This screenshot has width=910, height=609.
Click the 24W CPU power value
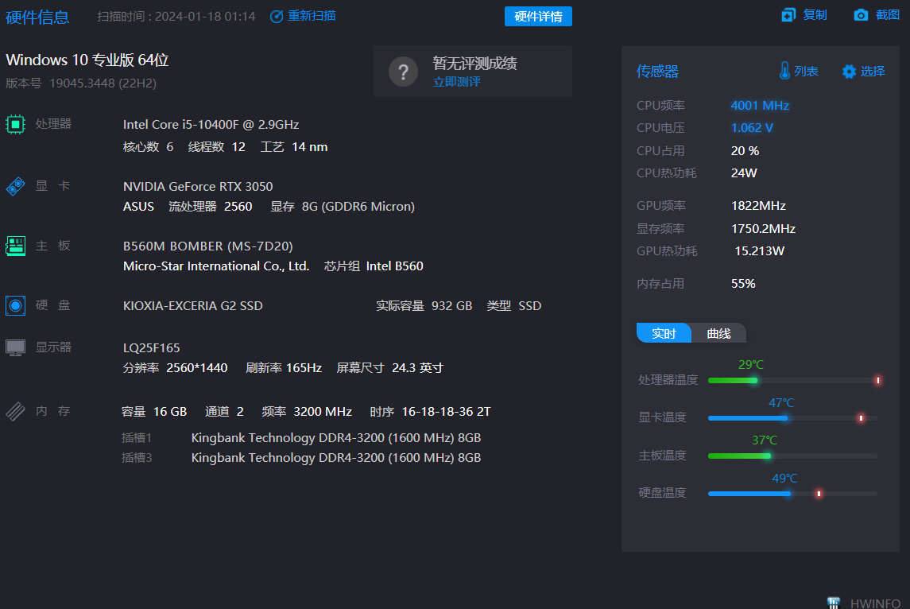(744, 173)
